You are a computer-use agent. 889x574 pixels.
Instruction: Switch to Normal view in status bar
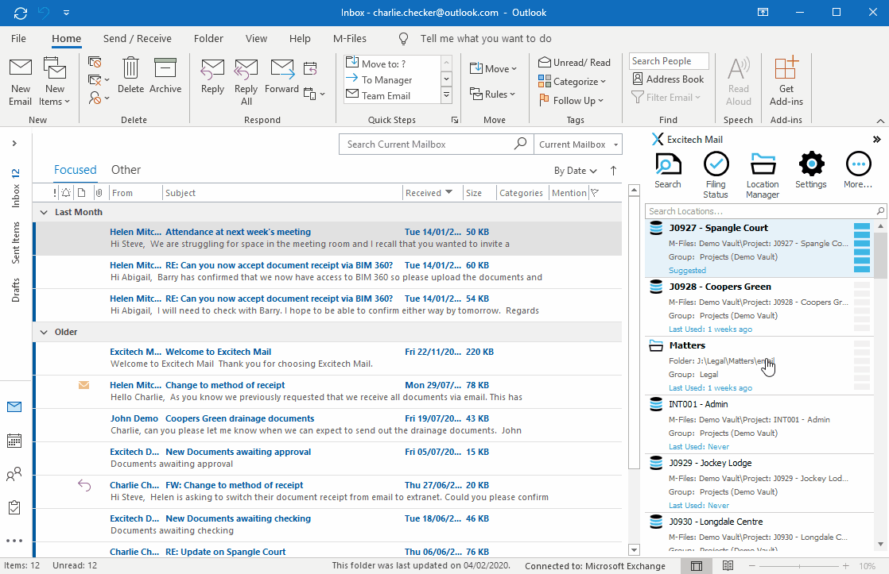(x=697, y=566)
